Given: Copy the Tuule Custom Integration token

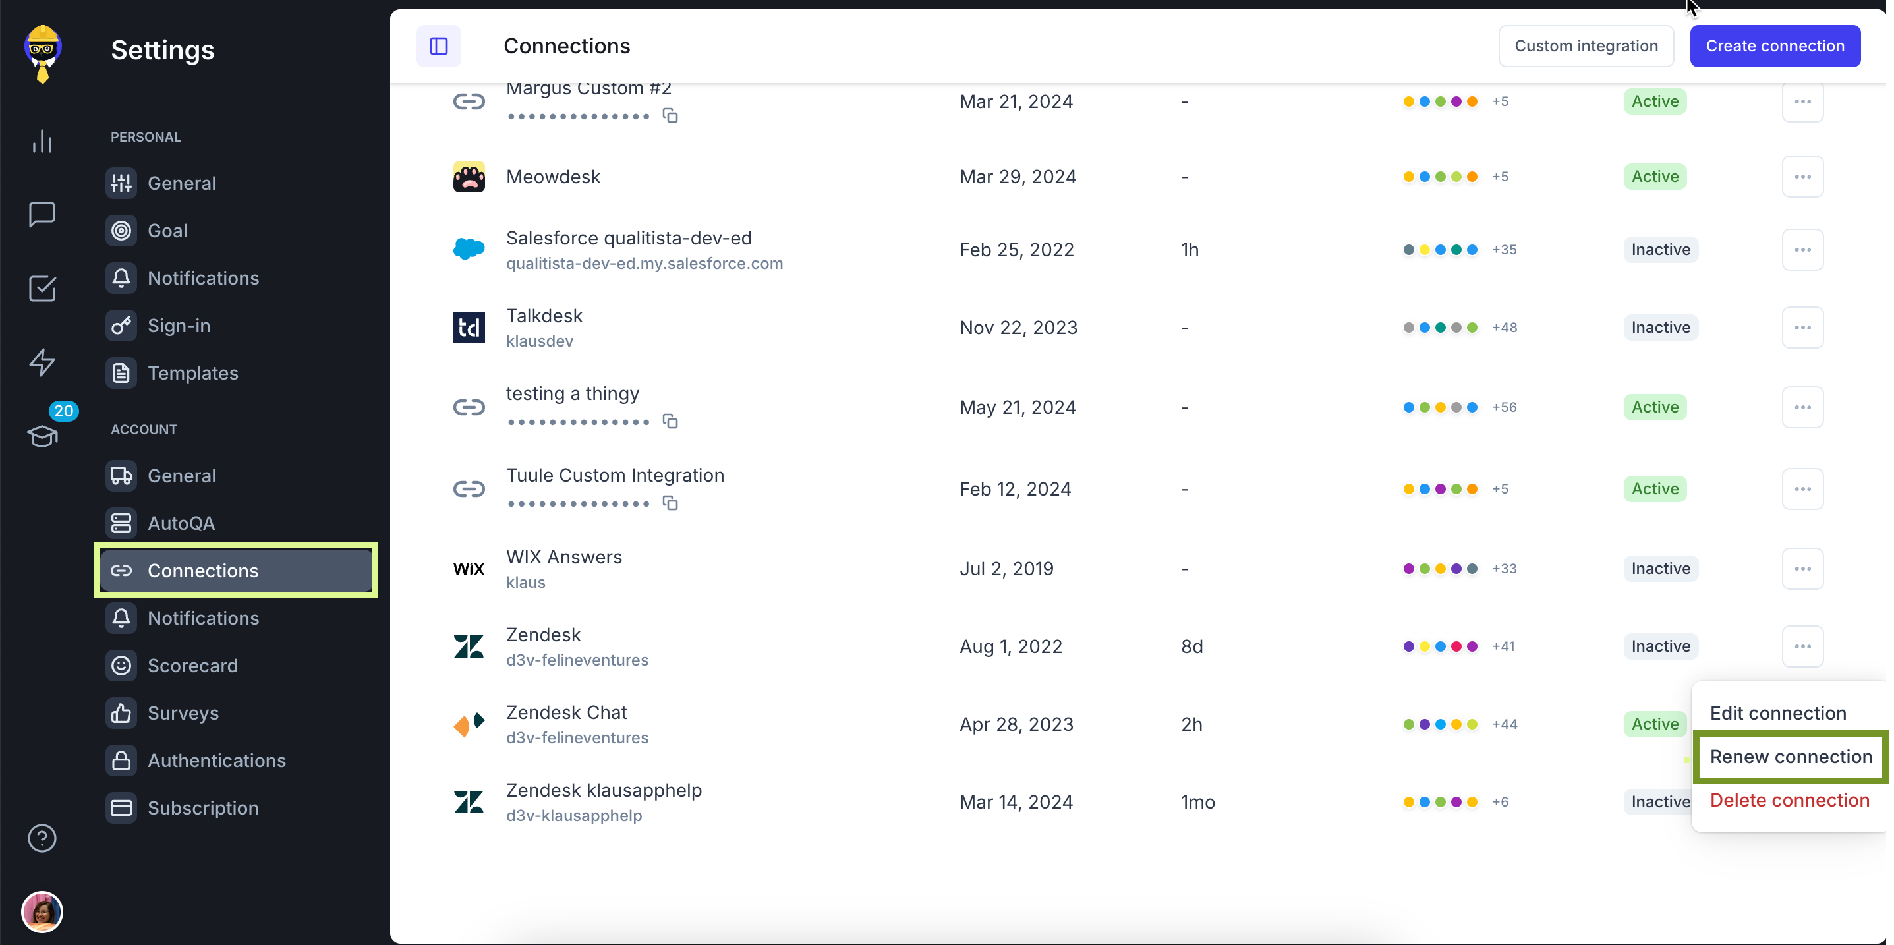Looking at the screenshot, I should pyautogui.click(x=670, y=503).
